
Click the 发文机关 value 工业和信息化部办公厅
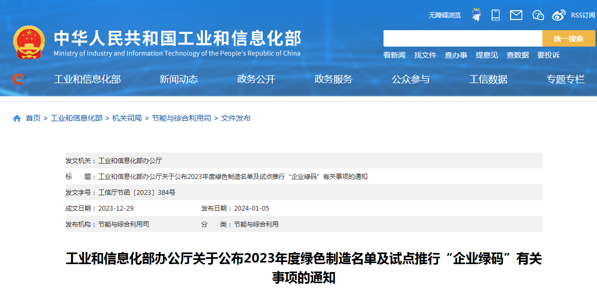tap(130, 161)
